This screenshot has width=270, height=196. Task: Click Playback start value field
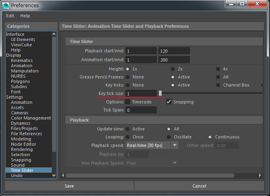click(141, 51)
